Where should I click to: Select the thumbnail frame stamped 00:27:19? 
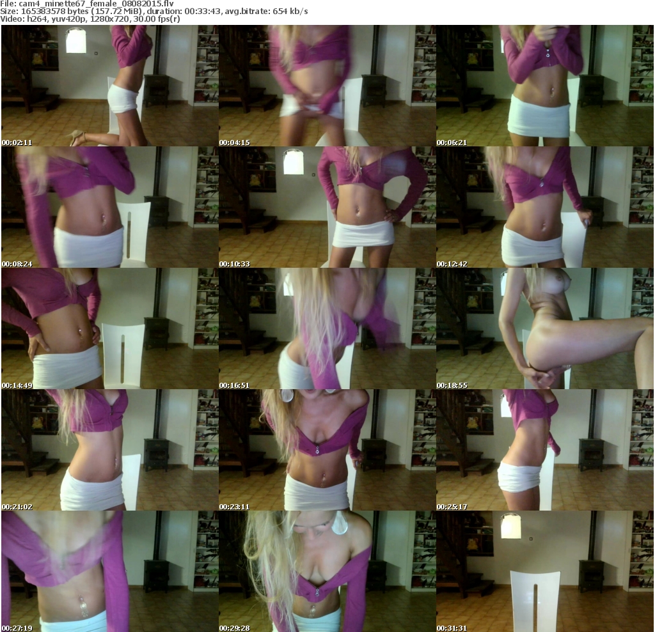110,571
